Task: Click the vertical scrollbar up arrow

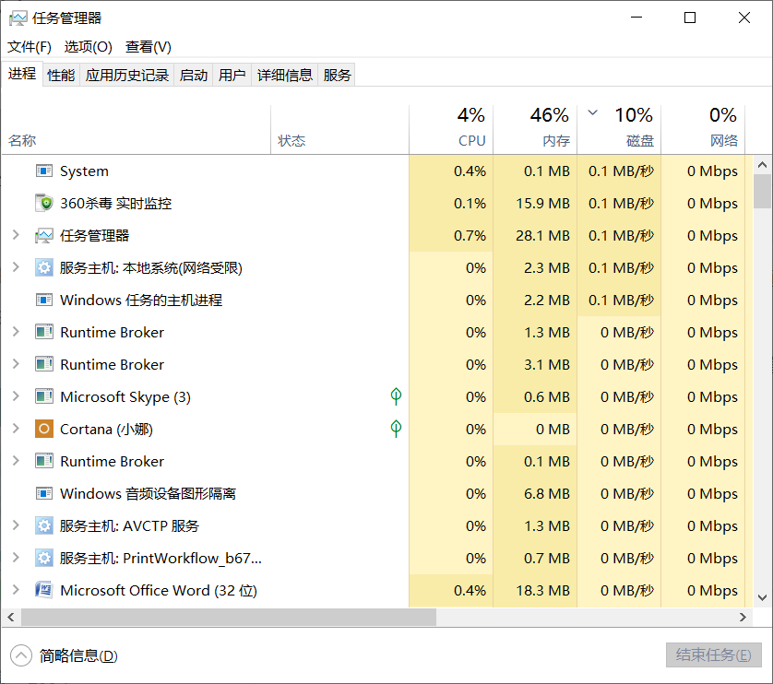Action: tap(762, 165)
